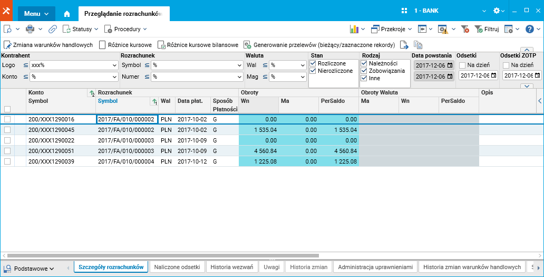Select all rows with header checkbox

7,109
